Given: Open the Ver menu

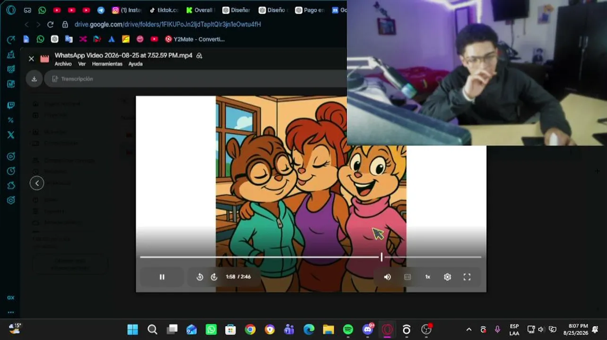Looking at the screenshot, I should click(82, 64).
